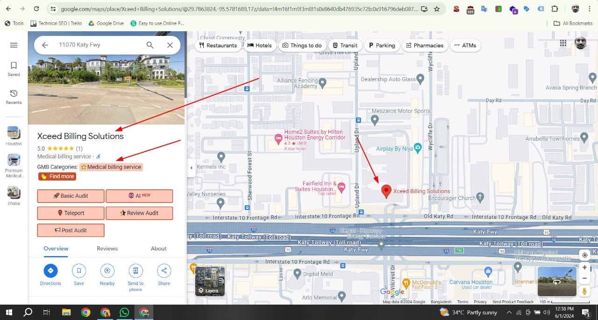The width and height of the screenshot is (598, 320).
Task: Open File Explorer from the taskbar
Action: [66, 312]
